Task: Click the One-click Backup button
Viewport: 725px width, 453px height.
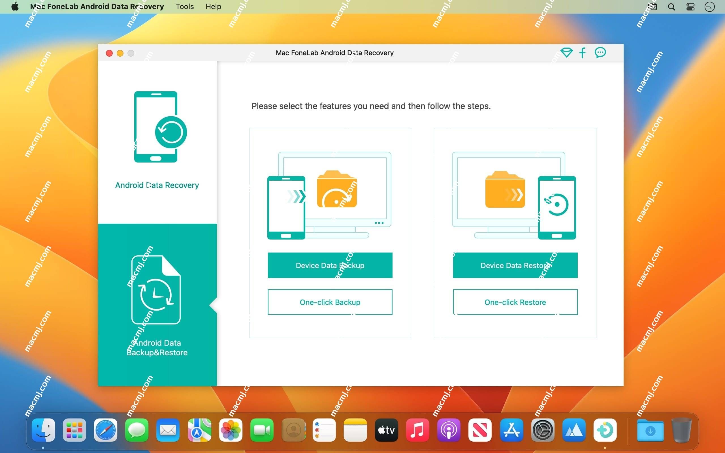Action: 329,302
